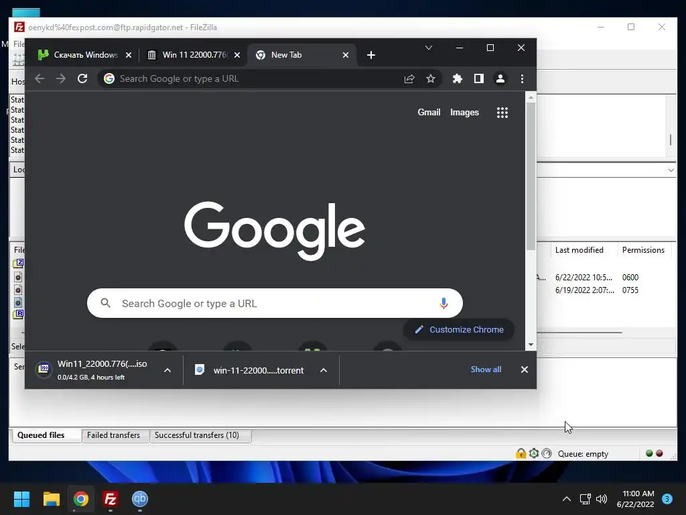Viewport: 686px width, 515px height.
Task: Open Windows Start menu
Action: [21, 498]
